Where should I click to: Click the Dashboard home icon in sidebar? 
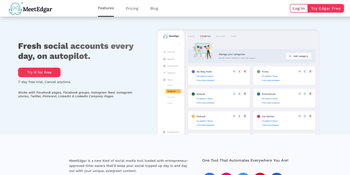[164, 132]
